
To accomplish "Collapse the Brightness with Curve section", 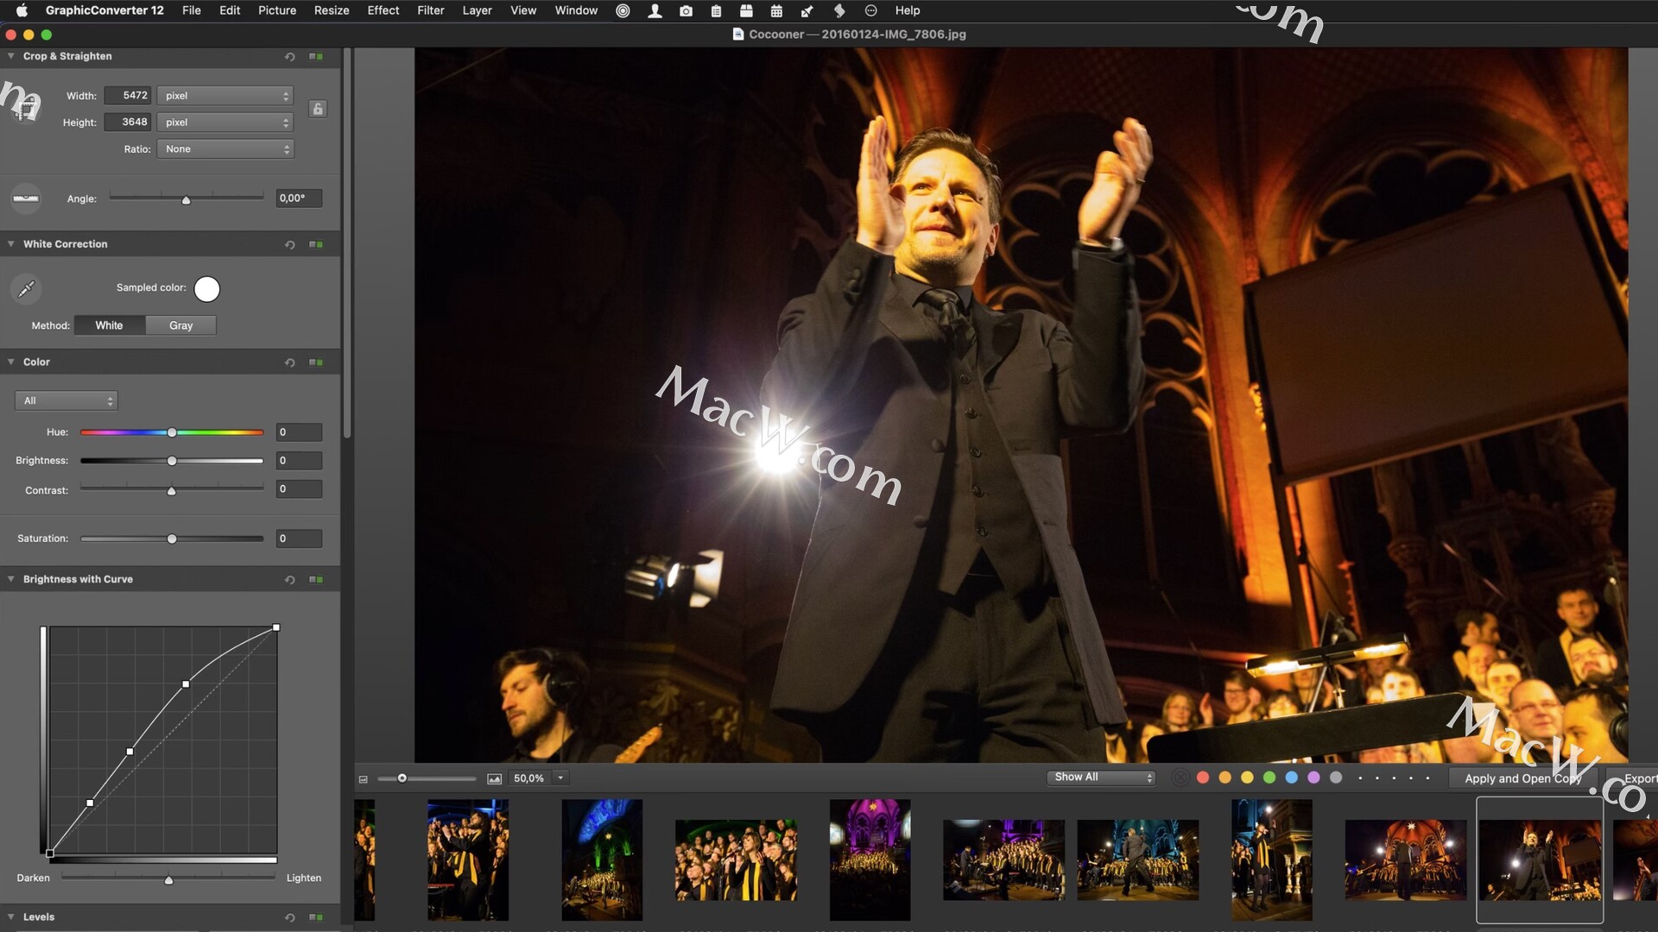I will click(x=11, y=579).
